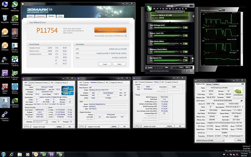Click the Afterburner Save profile button
Viewport: 251px width, 157px height.
coord(167,68)
